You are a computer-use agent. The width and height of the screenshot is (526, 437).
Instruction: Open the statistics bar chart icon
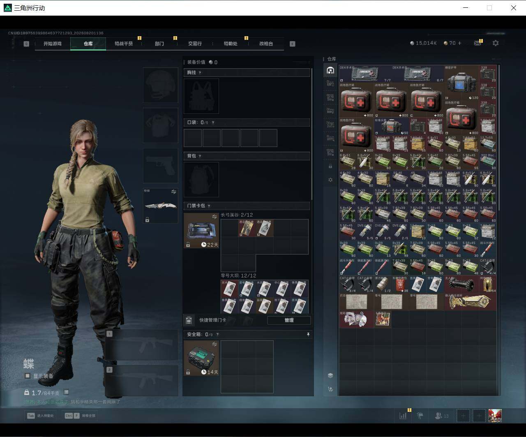coord(403,416)
